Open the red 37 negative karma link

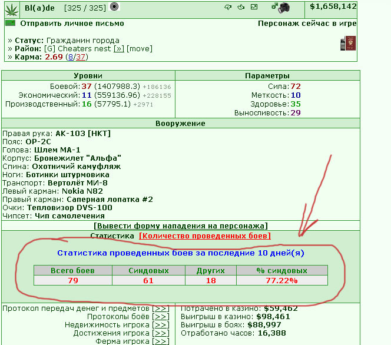click(81, 57)
